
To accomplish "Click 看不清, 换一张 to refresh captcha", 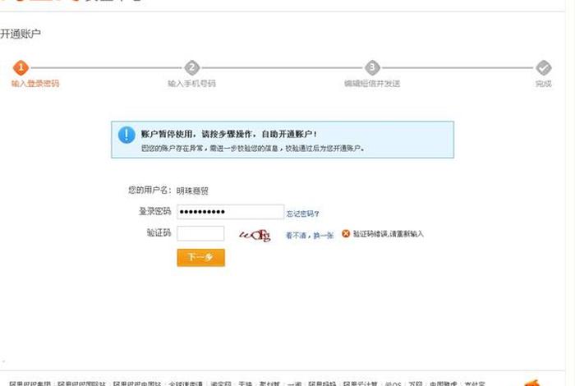I will pyautogui.click(x=310, y=236).
